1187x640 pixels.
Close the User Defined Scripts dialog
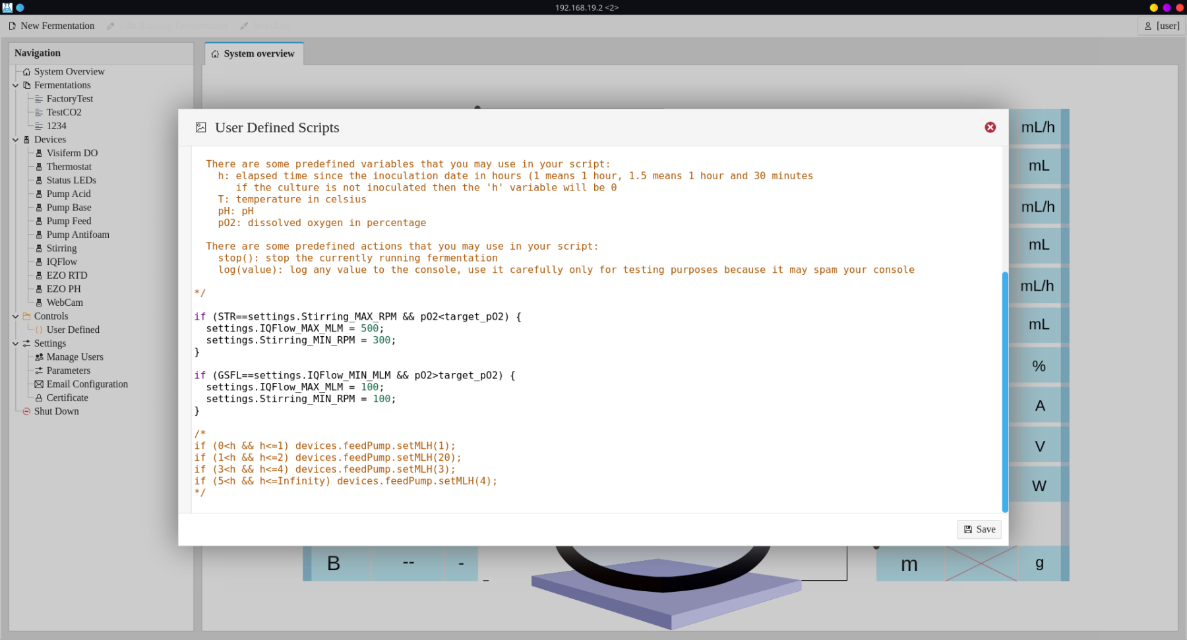990,127
